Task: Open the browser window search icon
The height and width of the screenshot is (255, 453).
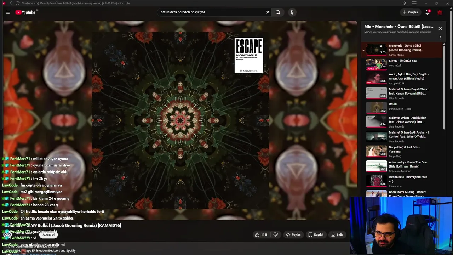Action: 405,3
